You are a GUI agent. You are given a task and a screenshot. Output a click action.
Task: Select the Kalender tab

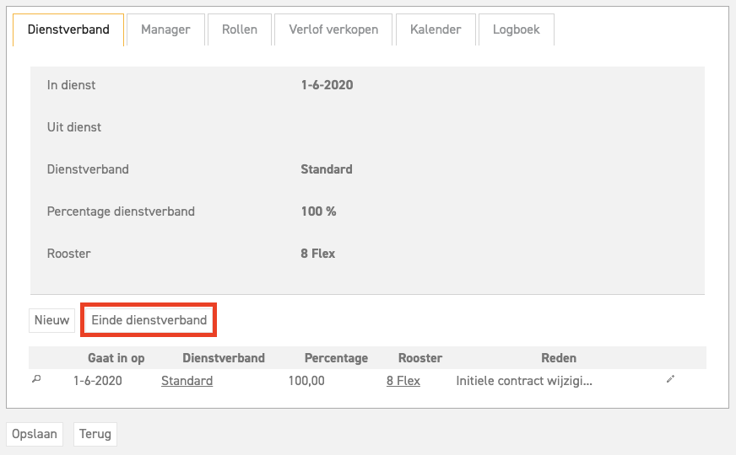pos(436,29)
